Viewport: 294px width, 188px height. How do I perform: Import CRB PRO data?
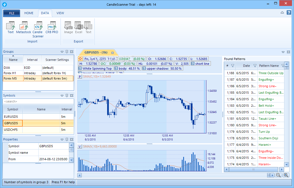[52, 27]
